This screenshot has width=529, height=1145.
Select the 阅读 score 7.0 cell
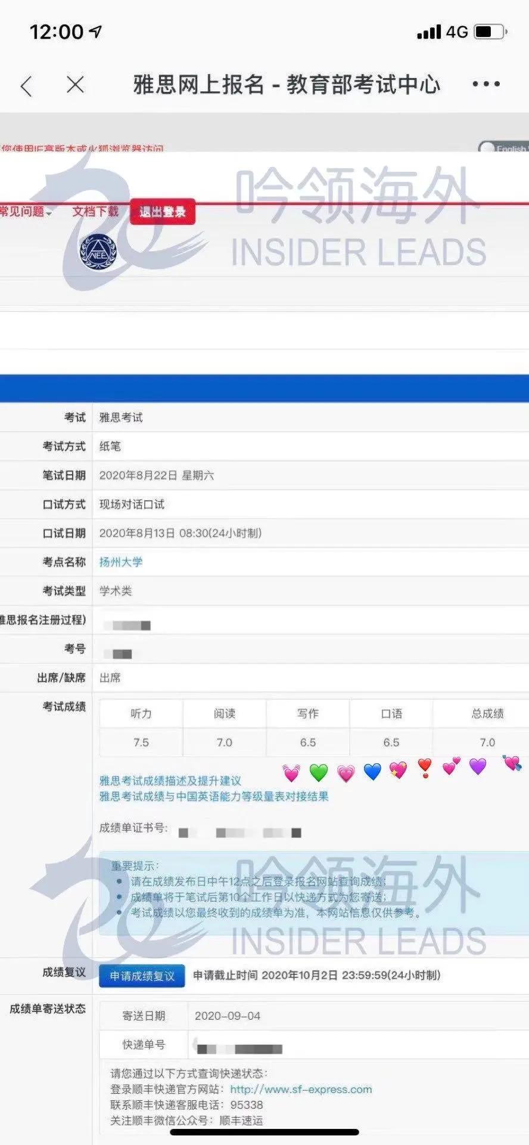pos(225,742)
